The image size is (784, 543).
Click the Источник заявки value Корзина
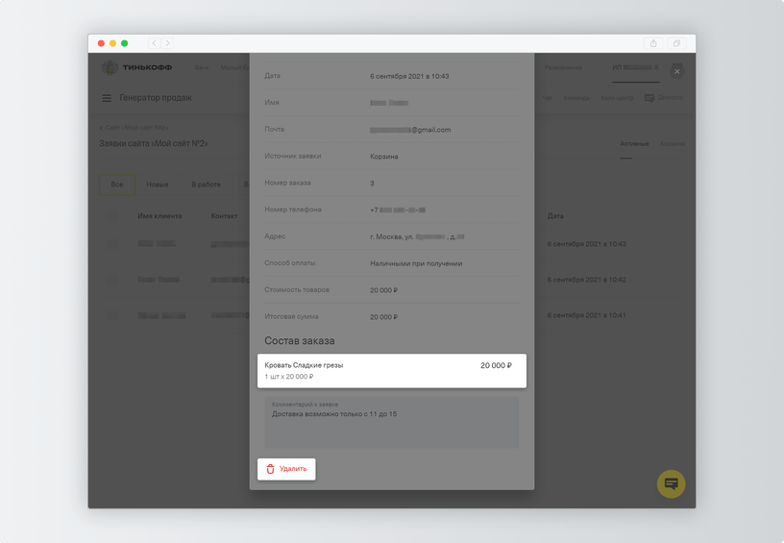[384, 157]
